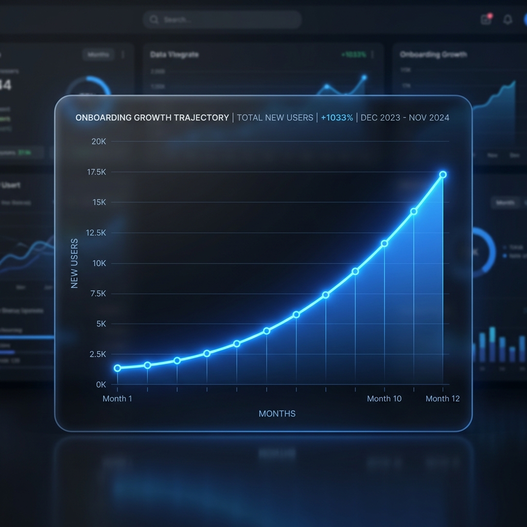Click the Month 10 axis label

point(384,399)
